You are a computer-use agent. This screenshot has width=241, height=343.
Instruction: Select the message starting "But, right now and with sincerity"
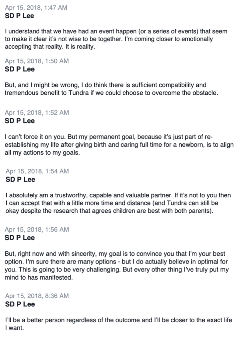pos(115,265)
